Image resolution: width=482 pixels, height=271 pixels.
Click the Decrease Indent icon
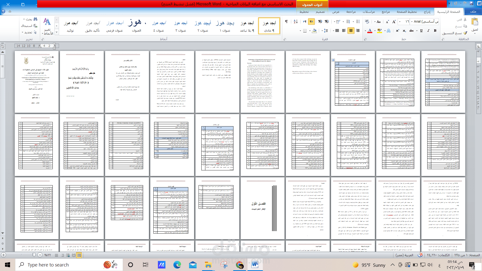click(x=327, y=22)
